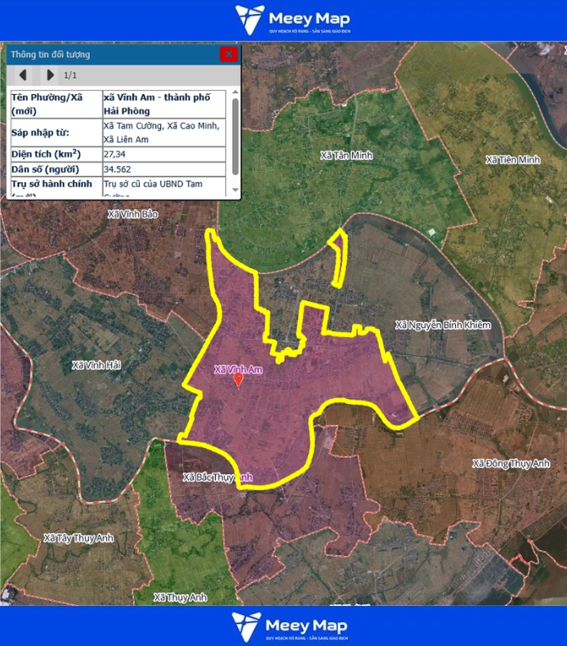Screen dimensions: 567x646
Task: Click the red location marker pin
Action: tap(238, 379)
